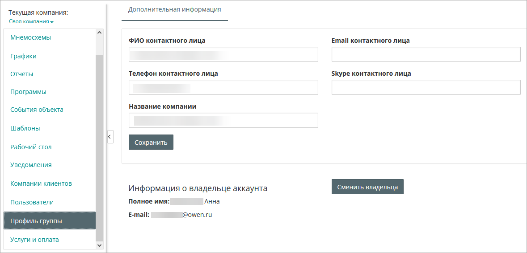The image size is (527, 253).
Task: Open the Мнемосхемы menu item
Action: pos(30,37)
